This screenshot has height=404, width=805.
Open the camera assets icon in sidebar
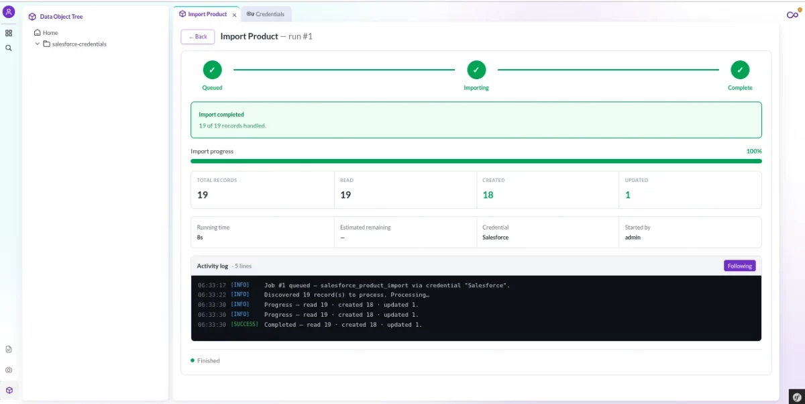(9, 370)
